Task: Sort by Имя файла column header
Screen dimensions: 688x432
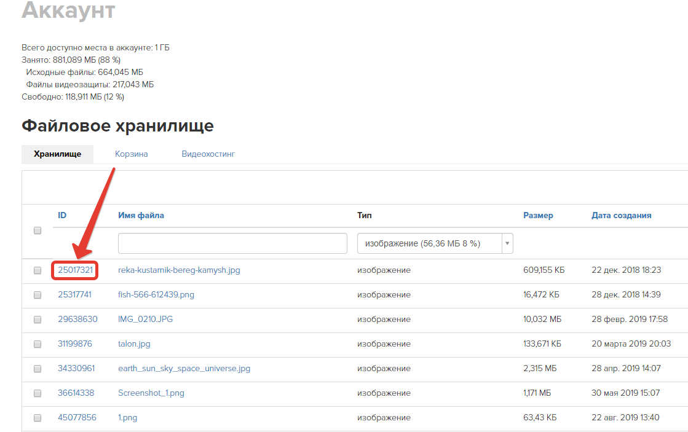Action: pos(141,215)
